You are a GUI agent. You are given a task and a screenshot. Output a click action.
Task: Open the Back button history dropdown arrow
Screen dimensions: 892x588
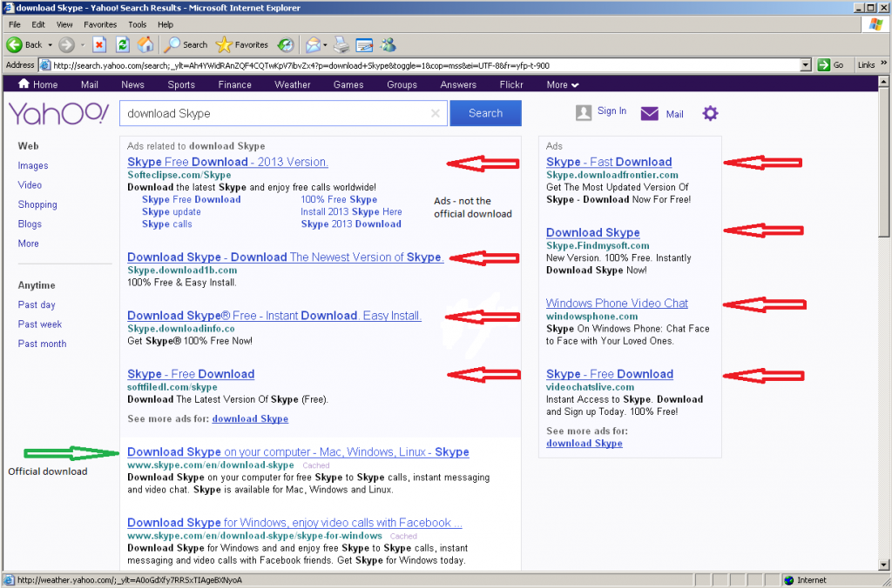coord(50,45)
